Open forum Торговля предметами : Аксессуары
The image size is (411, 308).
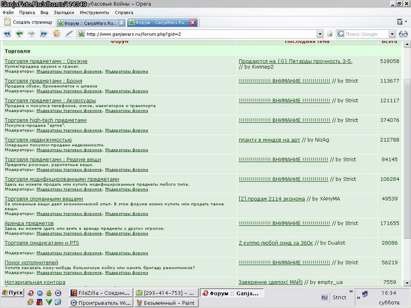click(50, 101)
